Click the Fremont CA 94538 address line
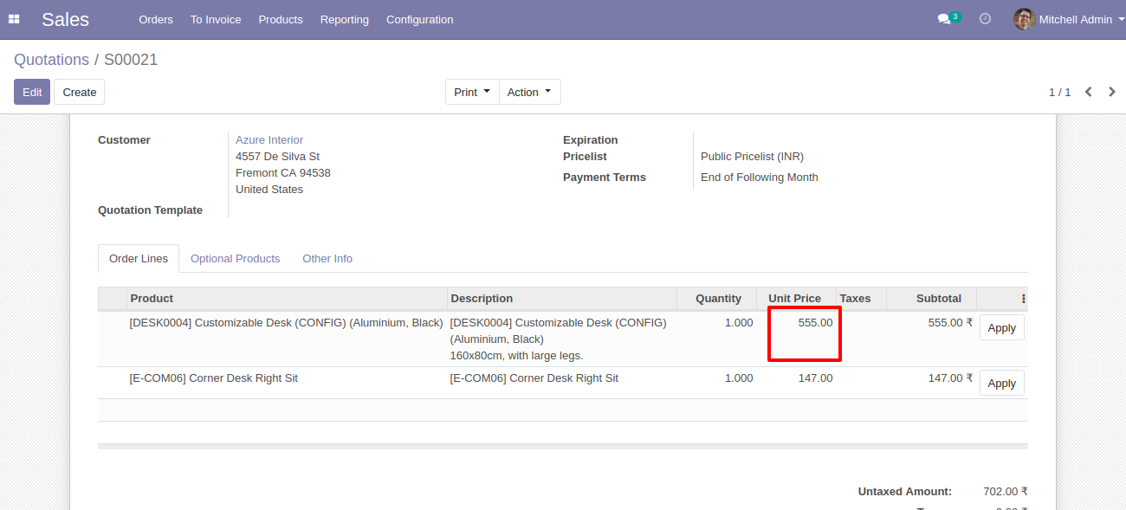1126x510 pixels. point(283,173)
